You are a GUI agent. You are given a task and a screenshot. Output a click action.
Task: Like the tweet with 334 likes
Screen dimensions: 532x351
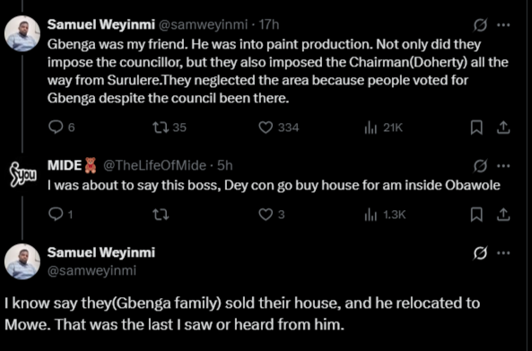(x=279, y=127)
